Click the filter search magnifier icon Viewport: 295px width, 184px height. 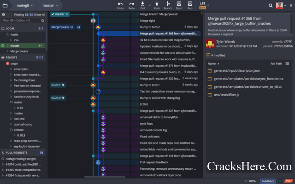coord(43,20)
